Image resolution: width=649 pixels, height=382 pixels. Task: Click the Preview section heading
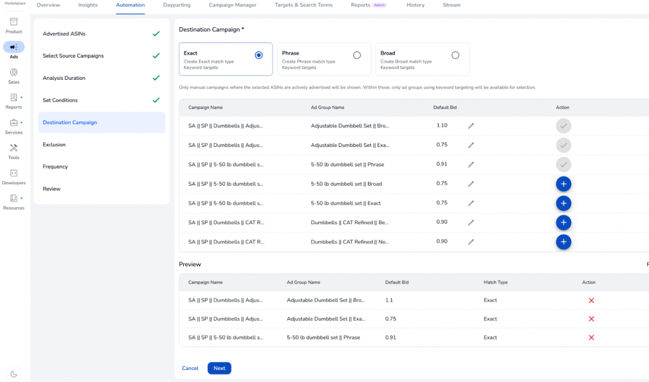(190, 264)
